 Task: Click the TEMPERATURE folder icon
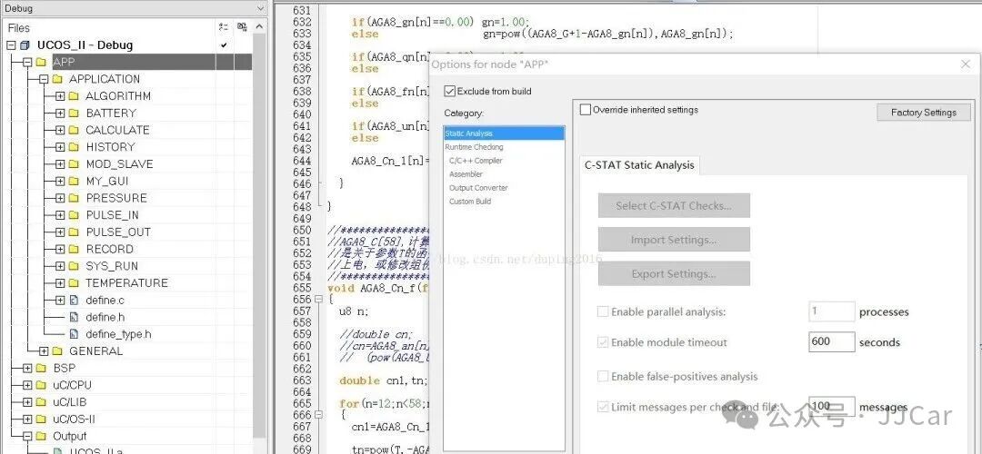[74, 282]
